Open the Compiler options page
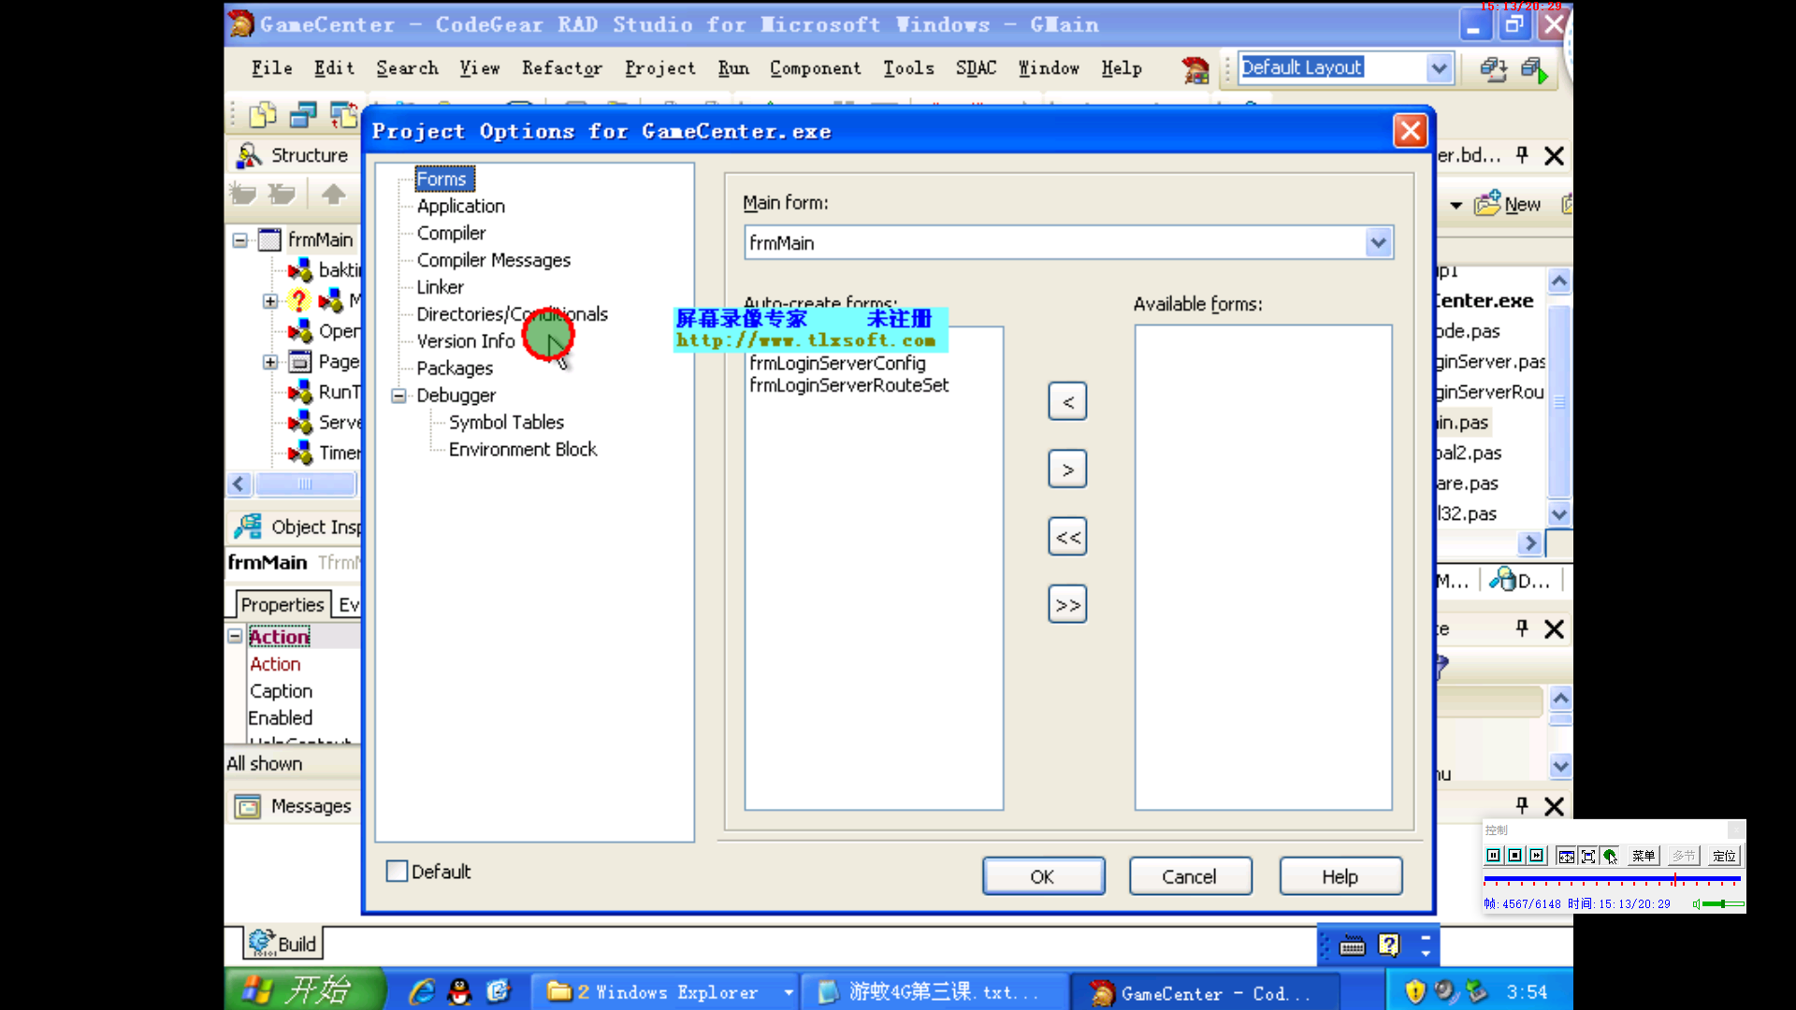 tap(451, 233)
